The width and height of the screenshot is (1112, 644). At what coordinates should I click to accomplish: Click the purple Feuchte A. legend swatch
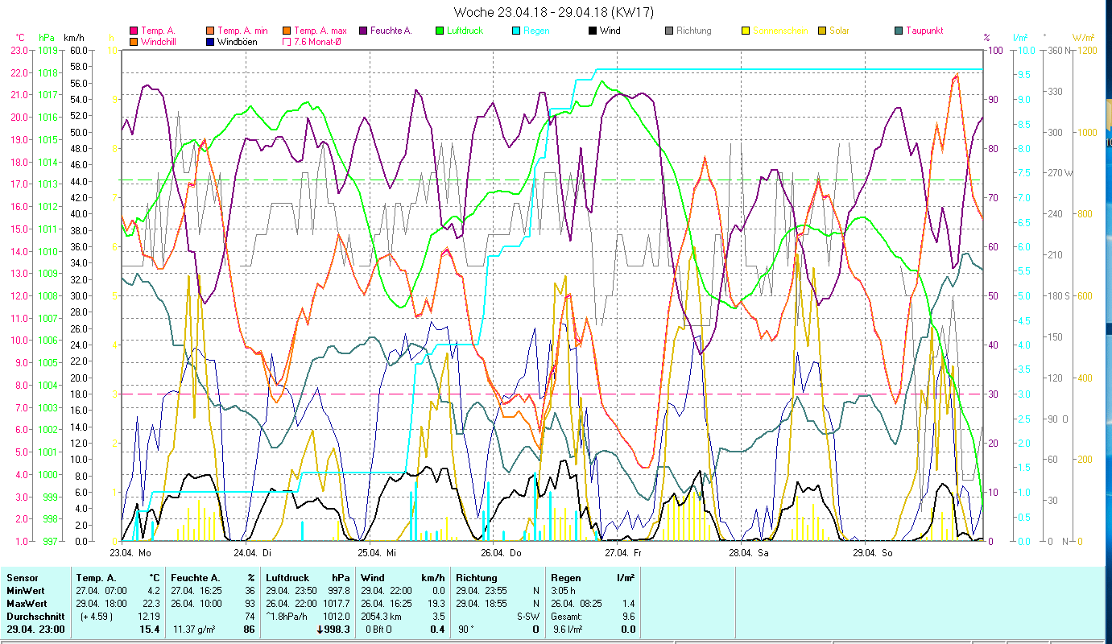pos(364,31)
